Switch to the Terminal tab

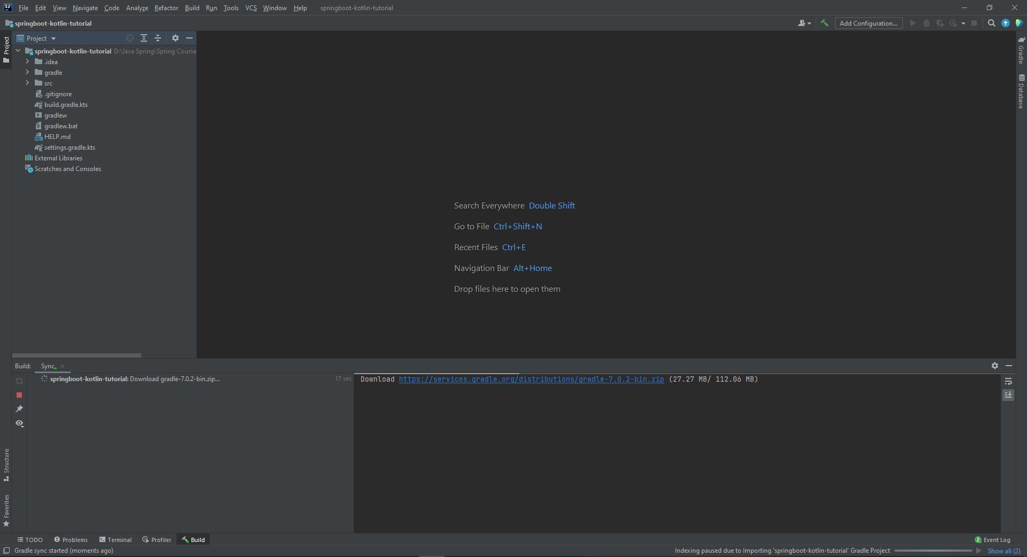pos(115,539)
